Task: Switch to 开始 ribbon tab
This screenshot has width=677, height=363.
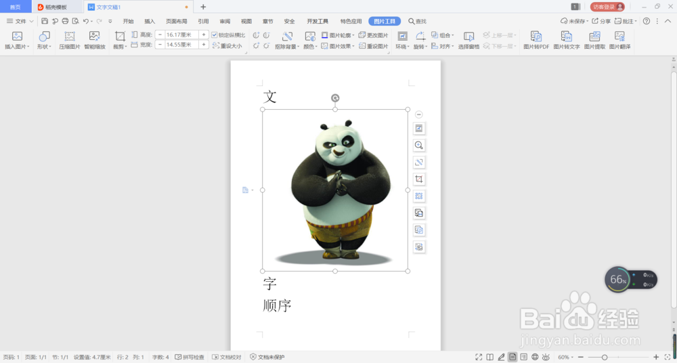Action: pyautogui.click(x=128, y=21)
